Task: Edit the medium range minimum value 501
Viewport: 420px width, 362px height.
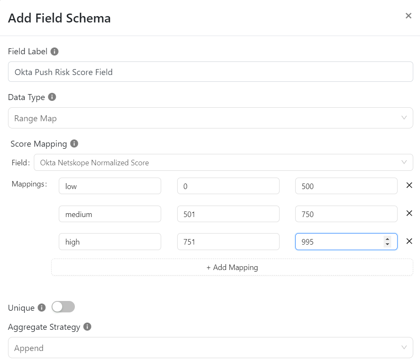Action: click(x=228, y=214)
